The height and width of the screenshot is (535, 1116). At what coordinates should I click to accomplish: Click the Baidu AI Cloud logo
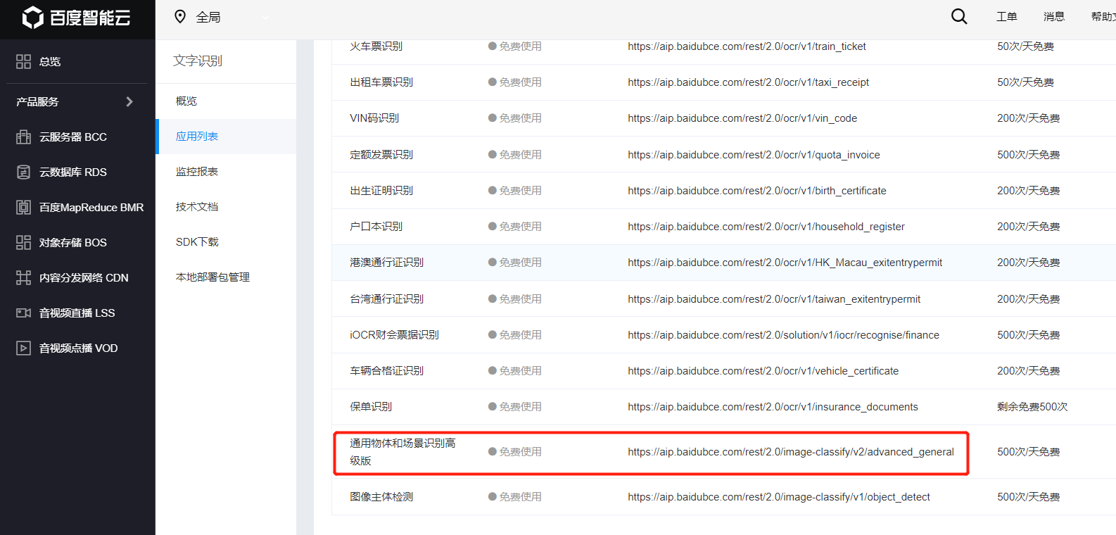76,18
